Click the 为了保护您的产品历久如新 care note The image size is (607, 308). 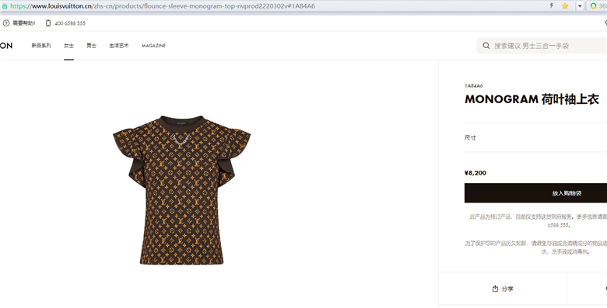point(535,247)
